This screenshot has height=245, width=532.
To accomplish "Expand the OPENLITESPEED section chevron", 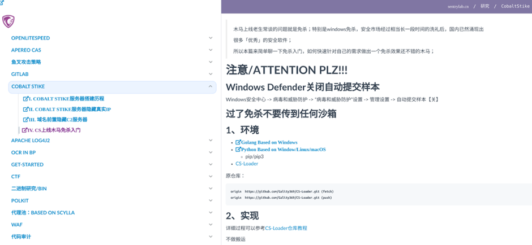I will pyautogui.click(x=211, y=38).
